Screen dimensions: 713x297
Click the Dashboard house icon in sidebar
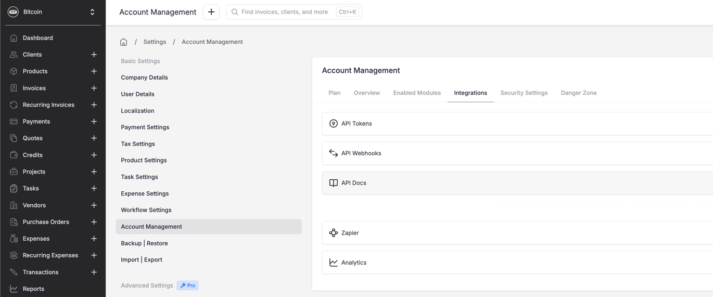coord(14,38)
